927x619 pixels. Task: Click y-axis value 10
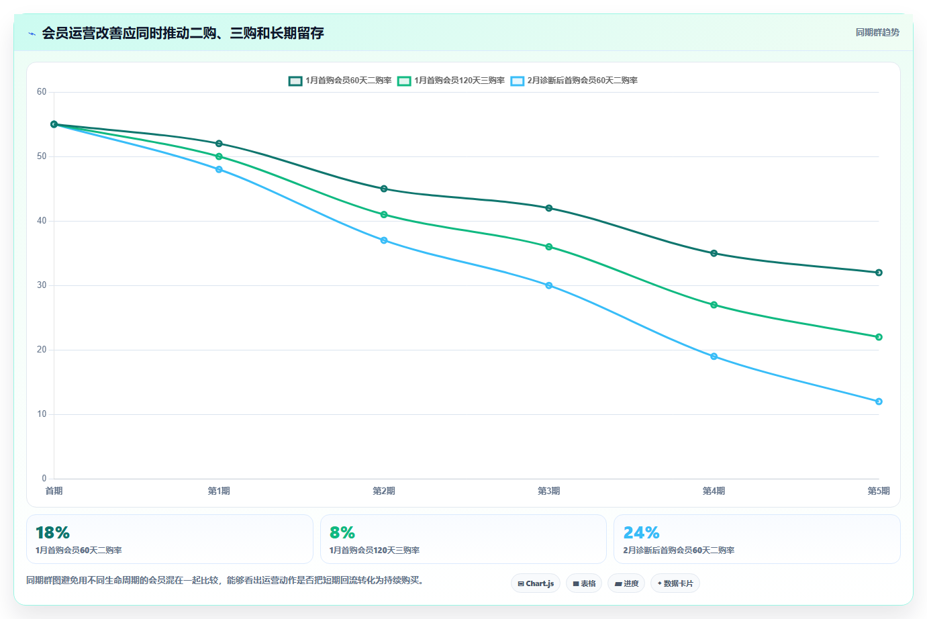tap(42, 414)
